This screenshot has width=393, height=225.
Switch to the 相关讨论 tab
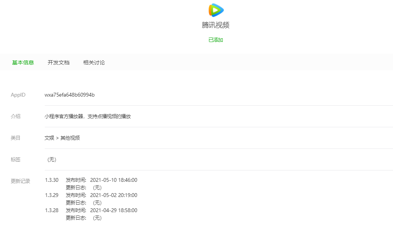point(94,62)
